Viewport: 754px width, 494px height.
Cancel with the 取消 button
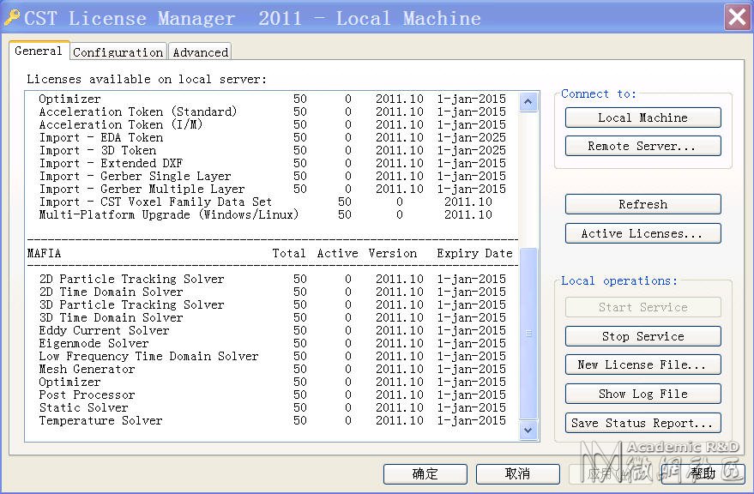(x=518, y=473)
